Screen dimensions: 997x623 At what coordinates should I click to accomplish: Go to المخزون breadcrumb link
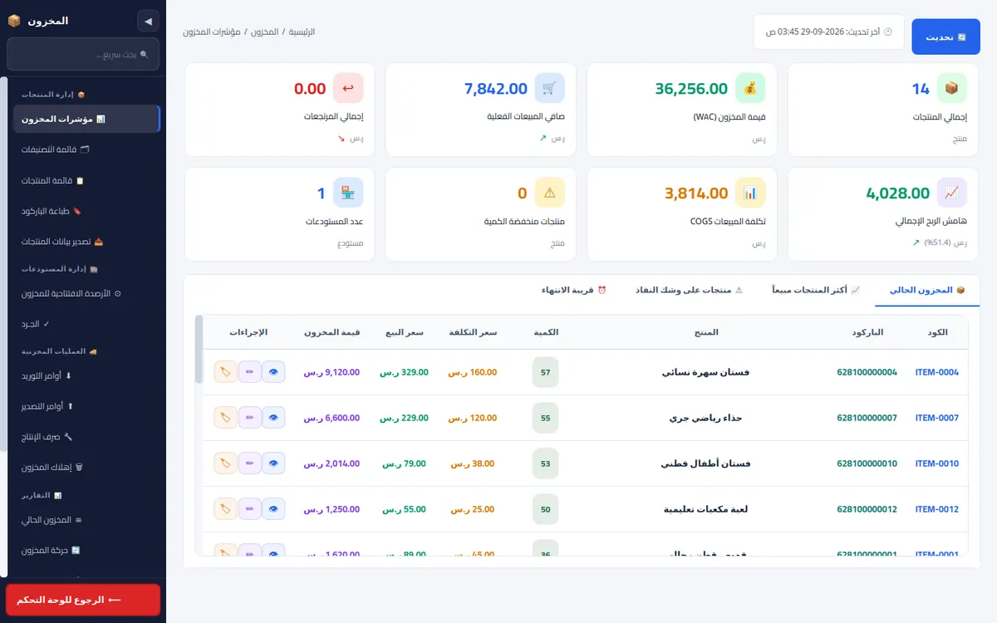coord(265,32)
